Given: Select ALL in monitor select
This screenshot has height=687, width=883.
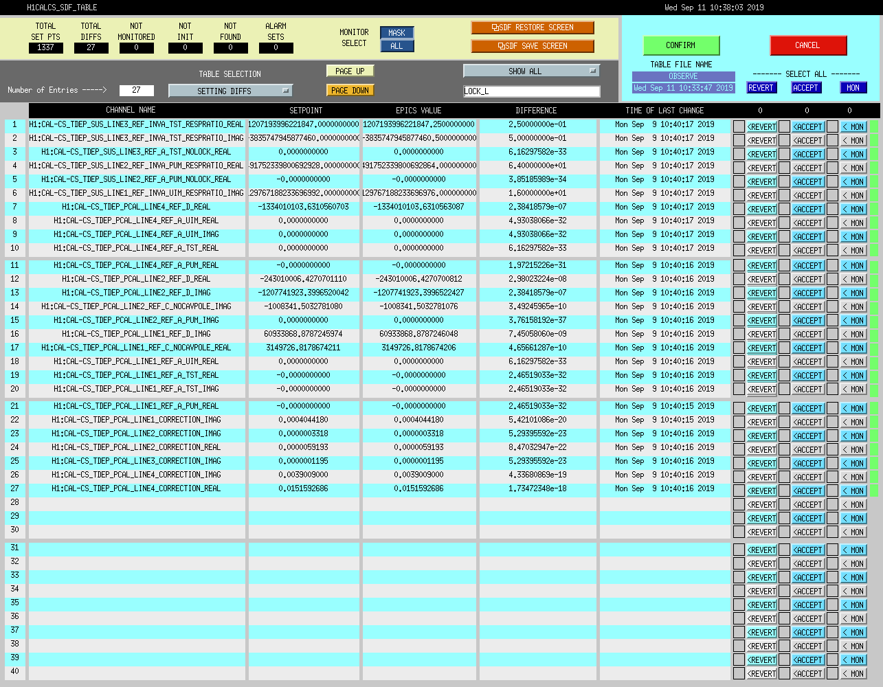Looking at the screenshot, I should (397, 46).
